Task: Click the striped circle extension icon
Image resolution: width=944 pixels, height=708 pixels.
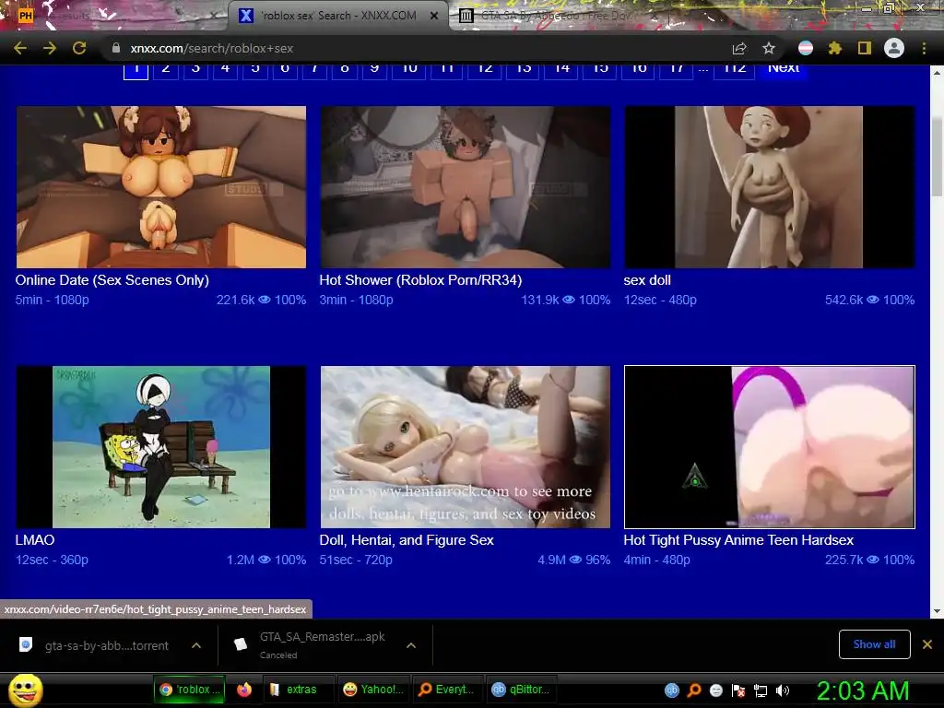Action: pyautogui.click(x=806, y=48)
